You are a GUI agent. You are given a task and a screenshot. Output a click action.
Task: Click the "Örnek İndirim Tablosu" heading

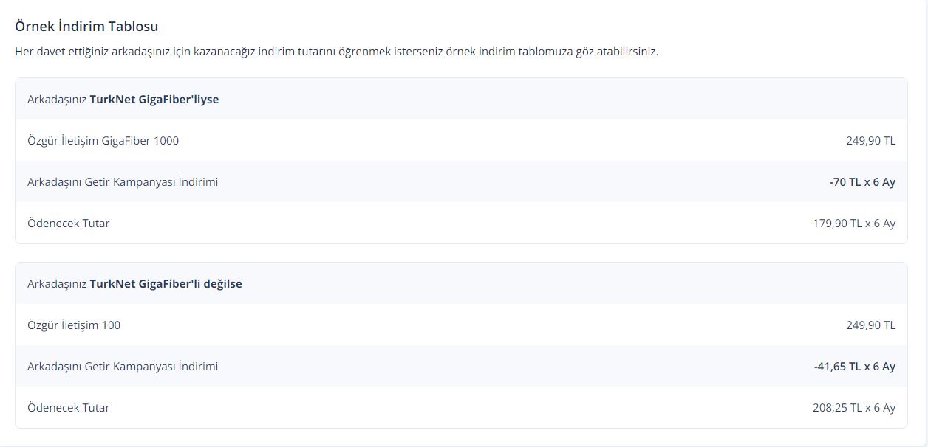click(x=86, y=27)
